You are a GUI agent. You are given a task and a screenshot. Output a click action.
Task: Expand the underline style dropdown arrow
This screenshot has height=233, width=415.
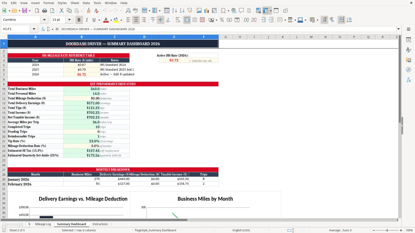tap(99, 20)
